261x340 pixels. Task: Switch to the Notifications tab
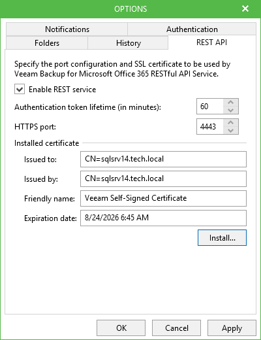click(x=67, y=29)
